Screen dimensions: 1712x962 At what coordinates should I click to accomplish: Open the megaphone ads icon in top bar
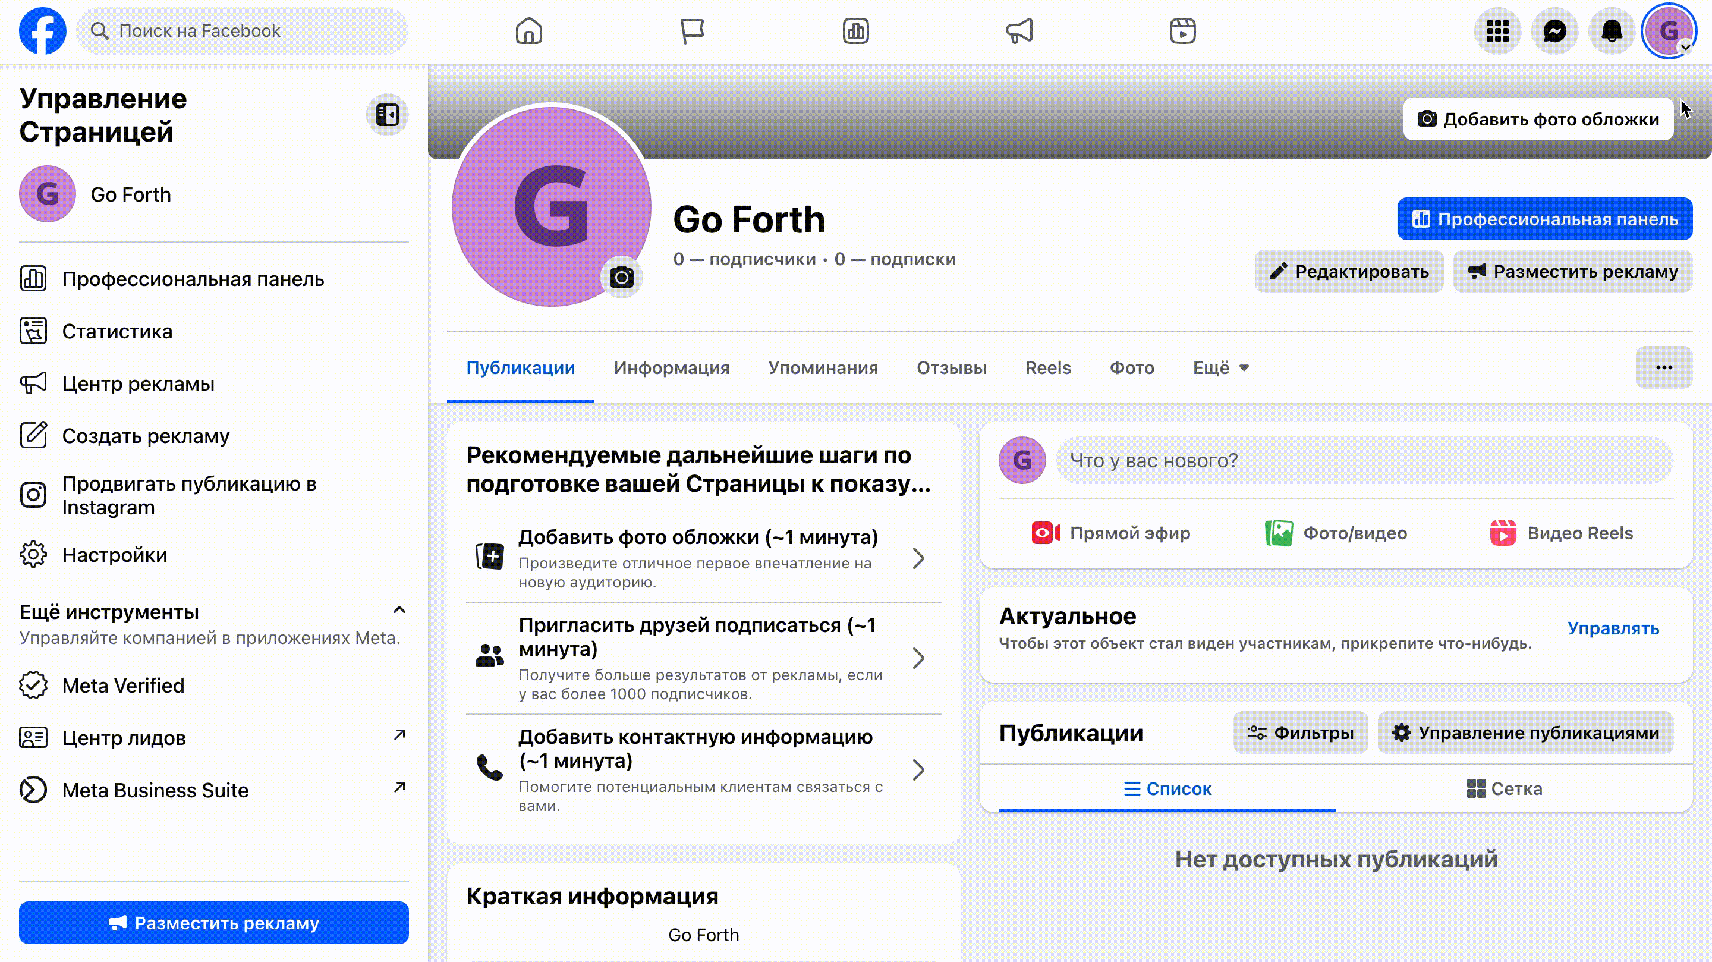[x=1019, y=32]
